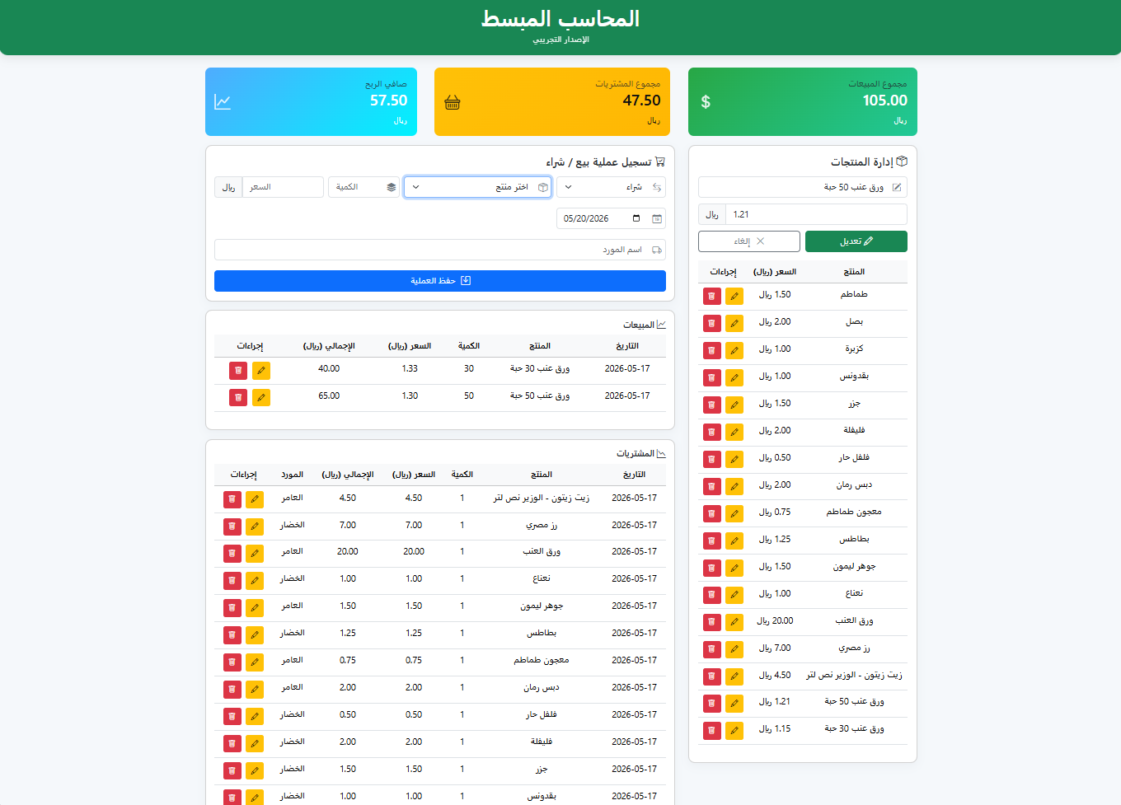This screenshot has width=1121, height=805.
Task: Delete ورق عنب 30 حبة product
Action: coord(712,730)
